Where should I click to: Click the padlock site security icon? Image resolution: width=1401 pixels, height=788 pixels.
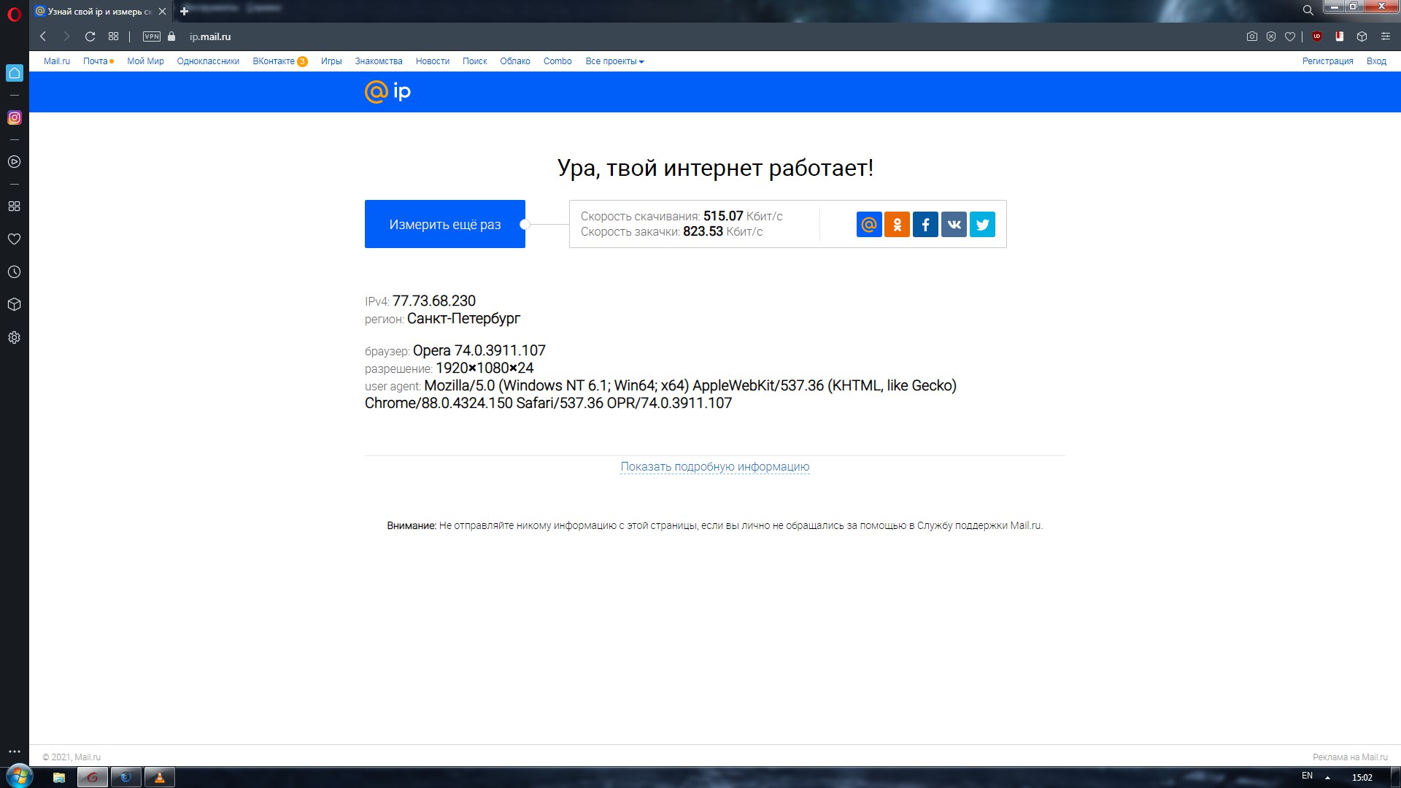coord(171,36)
